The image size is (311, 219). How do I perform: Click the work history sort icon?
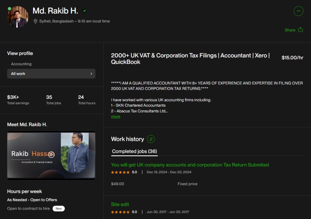(151, 139)
